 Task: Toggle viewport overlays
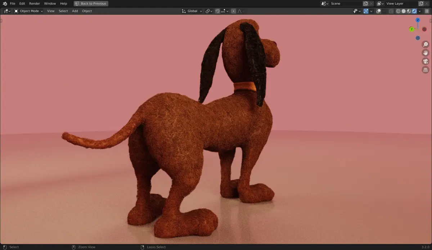click(x=378, y=11)
